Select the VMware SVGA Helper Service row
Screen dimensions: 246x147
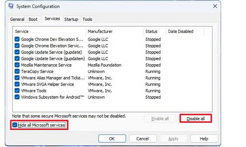[x=112, y=84]
